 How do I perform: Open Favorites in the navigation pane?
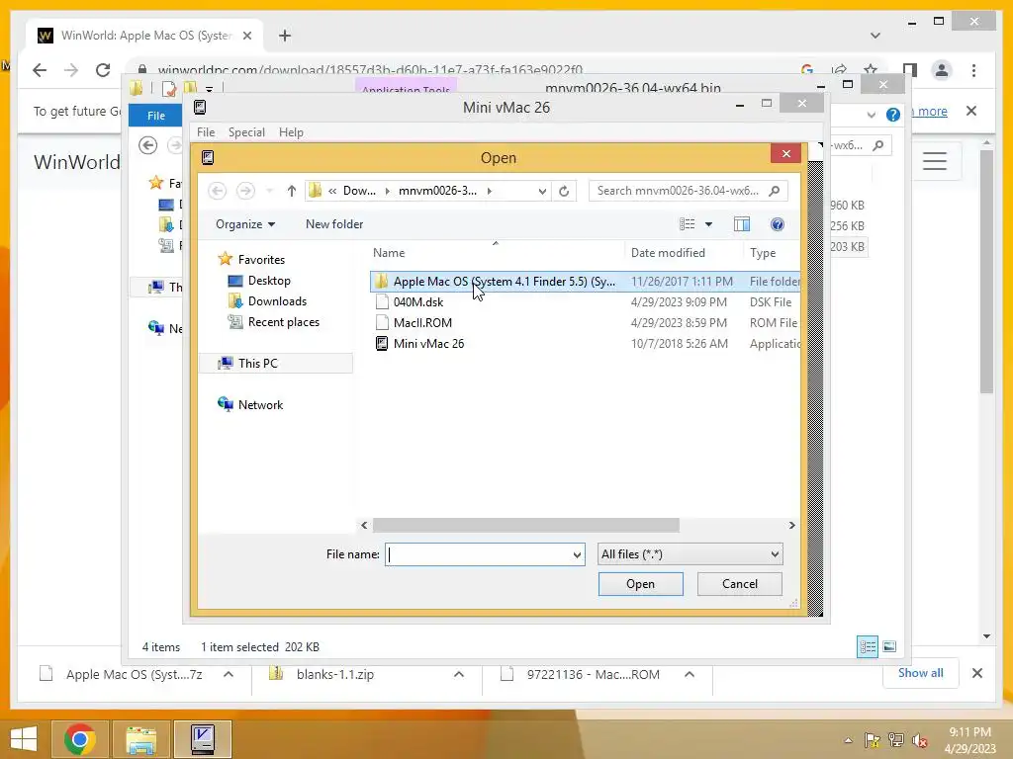[x=261, y=260]
